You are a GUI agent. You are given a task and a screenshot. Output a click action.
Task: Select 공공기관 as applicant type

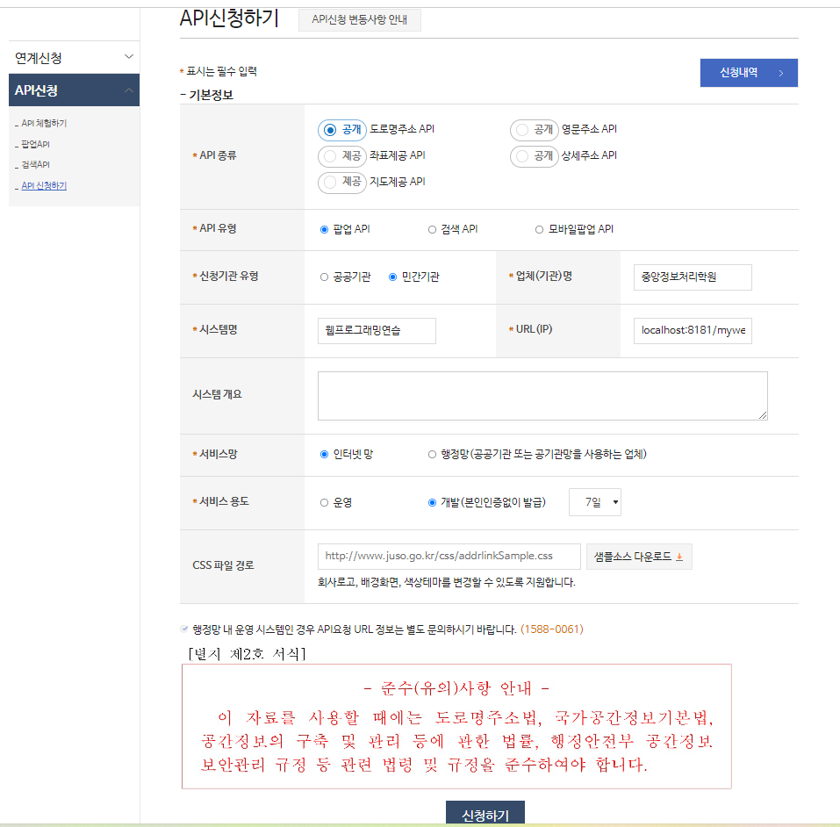pos(324,277)
